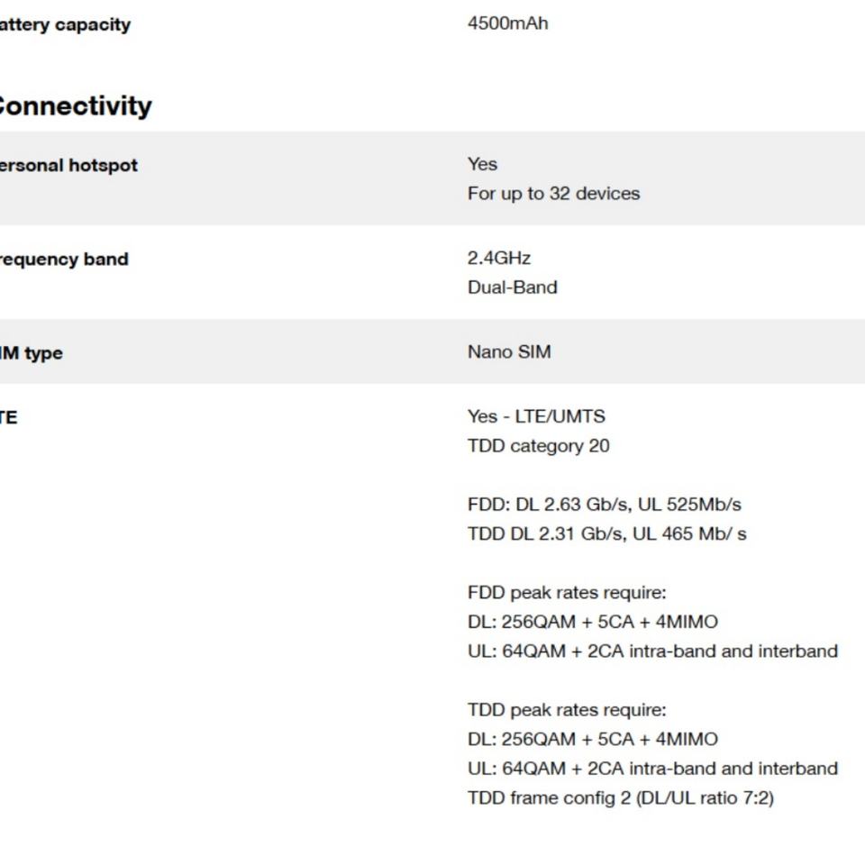
Task: Click the SIM type row label
Action: pos(32,352)
